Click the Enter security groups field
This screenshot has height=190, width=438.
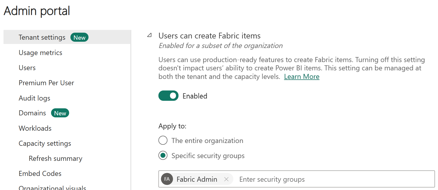coord(327,179)
